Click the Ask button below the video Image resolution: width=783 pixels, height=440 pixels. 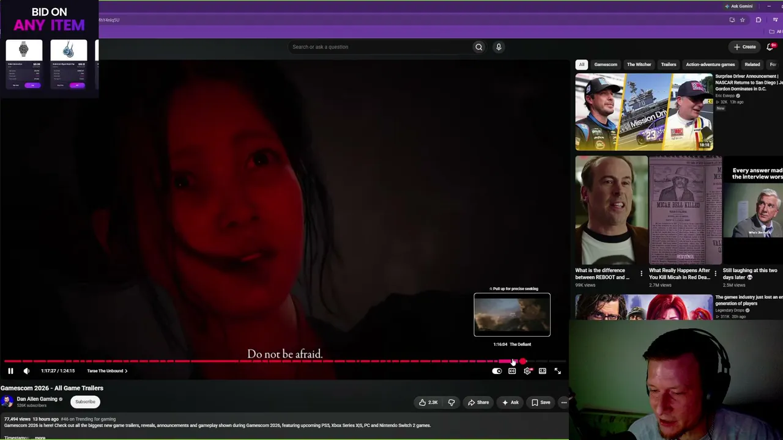[510, 402]
